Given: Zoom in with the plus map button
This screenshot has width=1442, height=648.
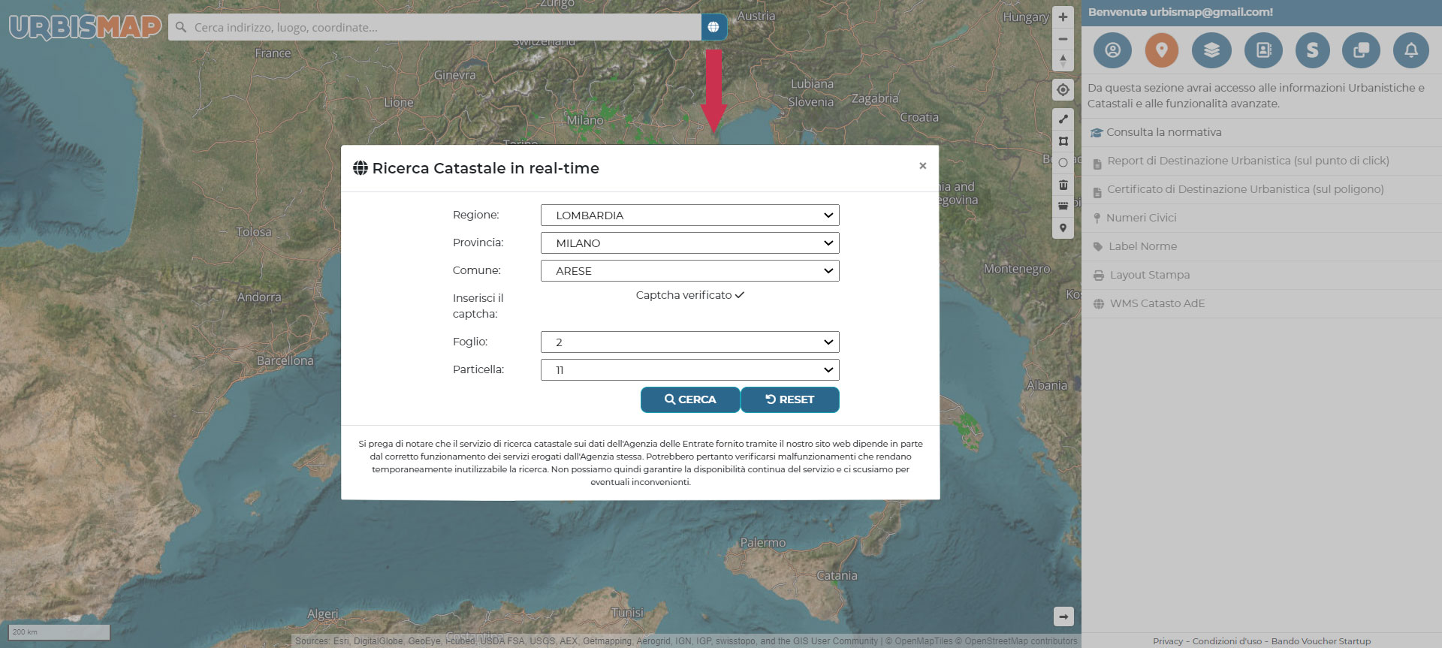Looking at the screenshot, I should point(1063,17).
